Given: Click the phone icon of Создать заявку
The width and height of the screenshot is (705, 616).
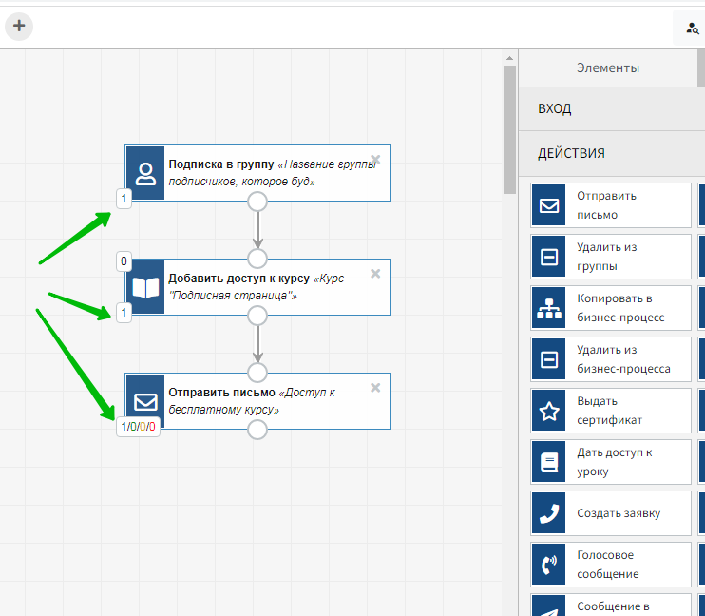Looking at the screenshot, I should tap(549, 513).
